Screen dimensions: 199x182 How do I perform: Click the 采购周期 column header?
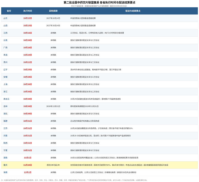coord(53,11)
